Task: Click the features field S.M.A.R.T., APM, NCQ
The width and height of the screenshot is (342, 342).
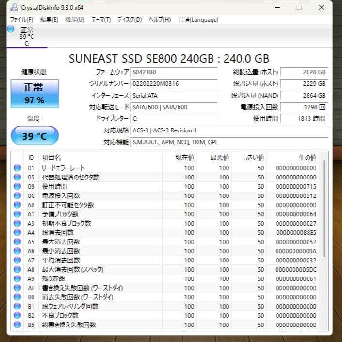Action: pyautogui.click(x=229, y=142)
